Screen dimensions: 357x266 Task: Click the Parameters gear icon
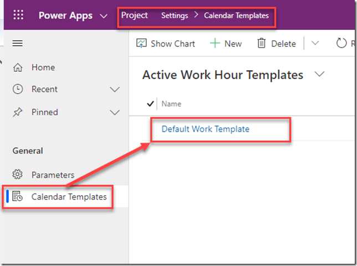coord(18,175)
